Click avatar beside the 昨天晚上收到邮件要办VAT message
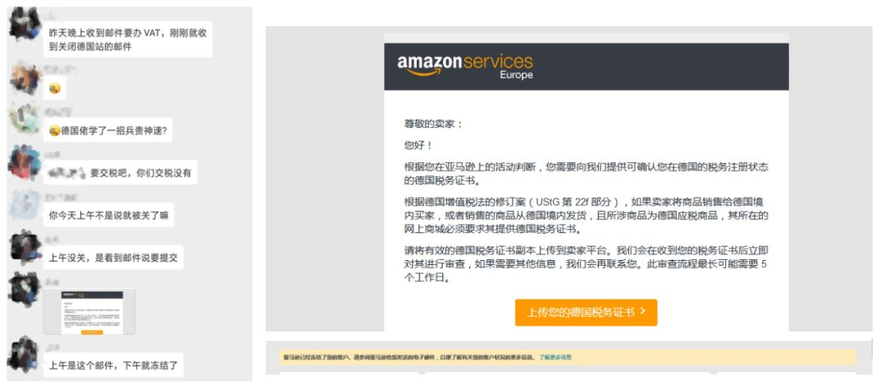The image size is (886, 388). click(25, 25)
